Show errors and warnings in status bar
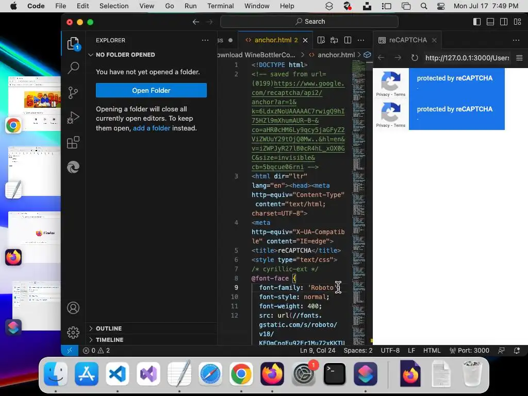The image size is (528, 396). 96,351
